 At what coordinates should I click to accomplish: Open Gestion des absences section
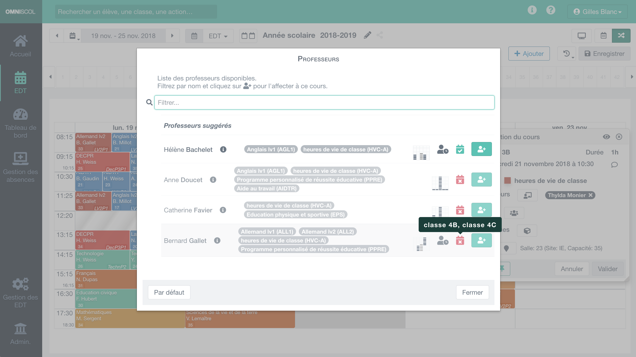[20, 167]
